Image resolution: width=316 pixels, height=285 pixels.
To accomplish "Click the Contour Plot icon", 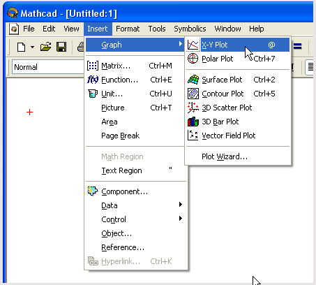I will point(193,94).
